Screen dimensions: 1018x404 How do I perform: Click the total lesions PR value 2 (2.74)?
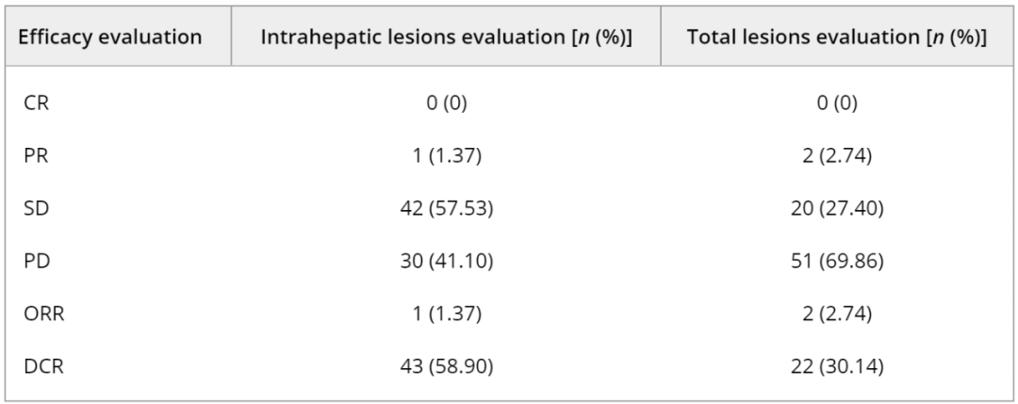837,155
